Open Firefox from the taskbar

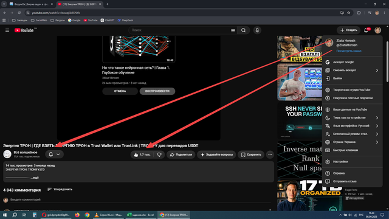pos(77,215)
